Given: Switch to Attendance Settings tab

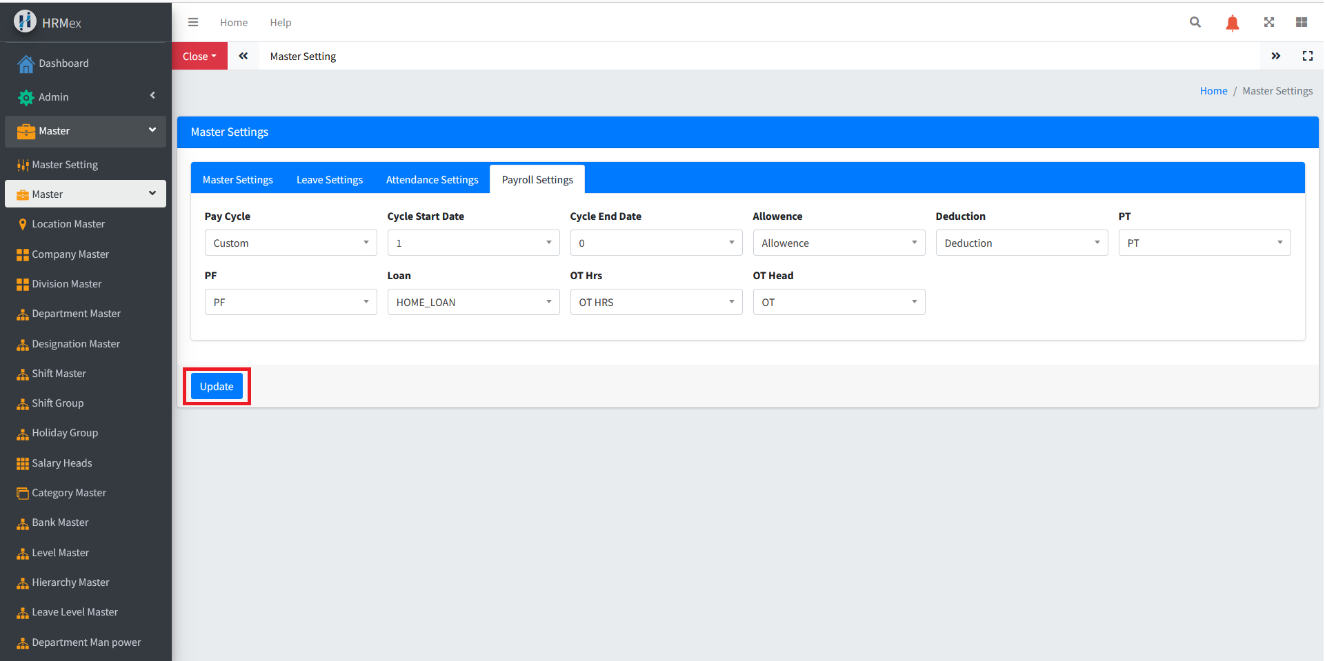Looking at the screenshot, I should click(432, 180).
